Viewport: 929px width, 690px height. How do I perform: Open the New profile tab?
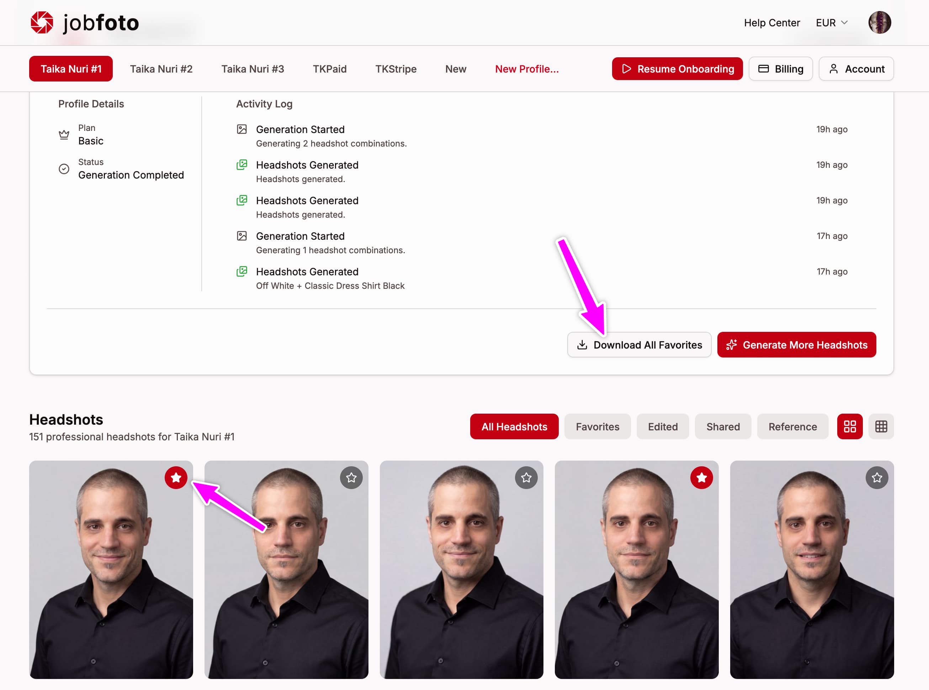point(456,69)
